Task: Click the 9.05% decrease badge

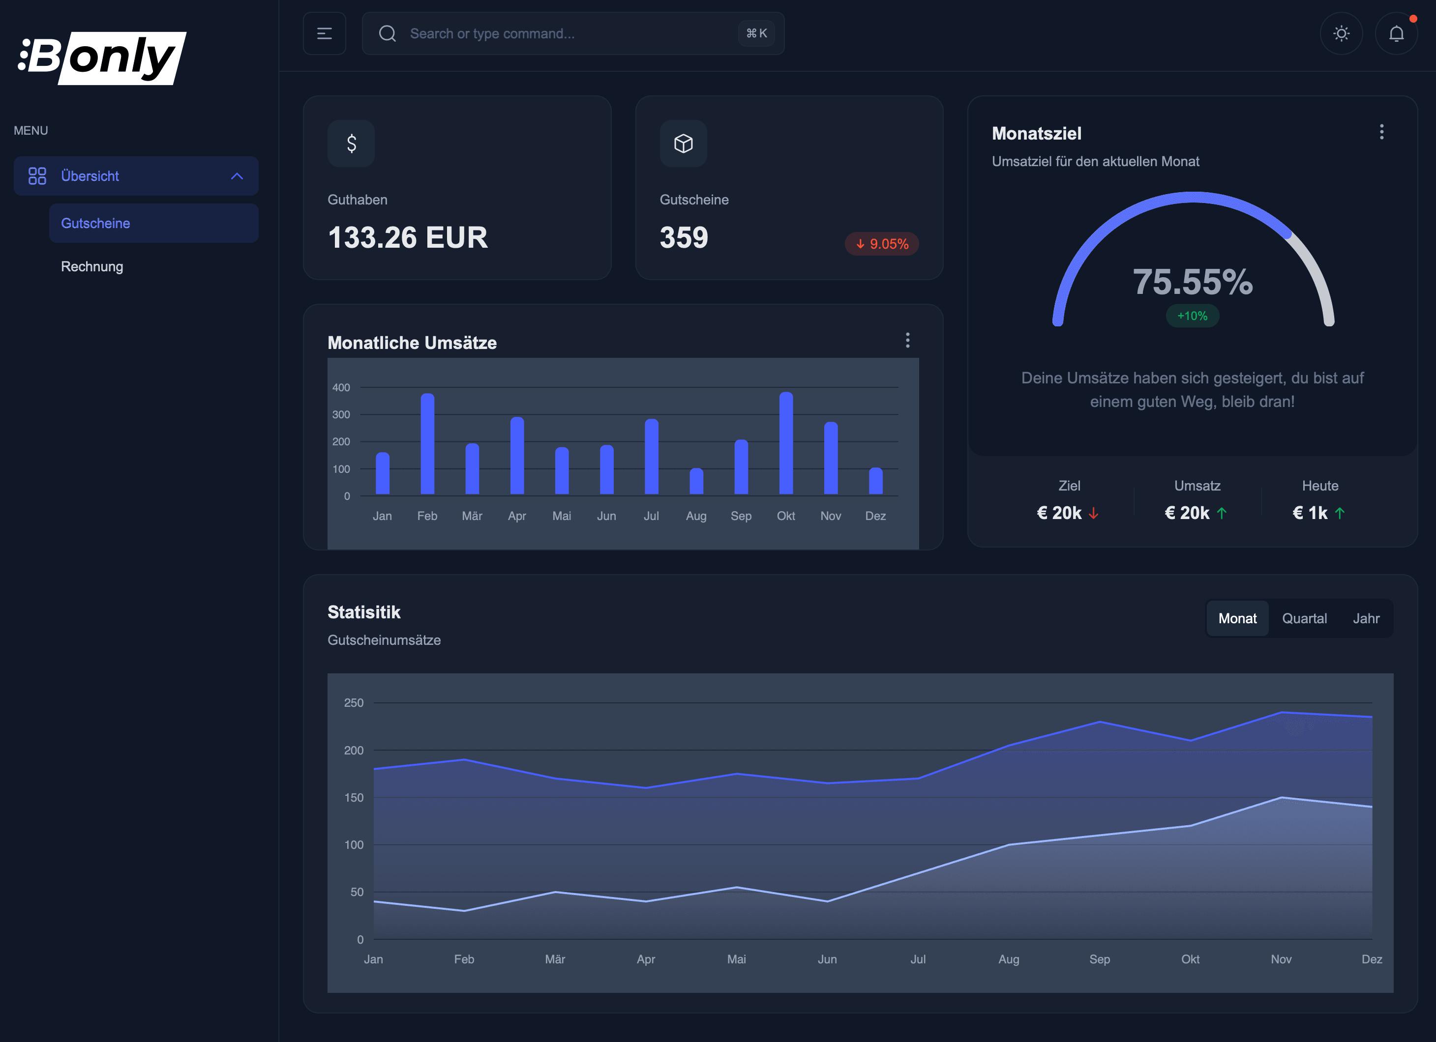Action: tap(881, 244)
